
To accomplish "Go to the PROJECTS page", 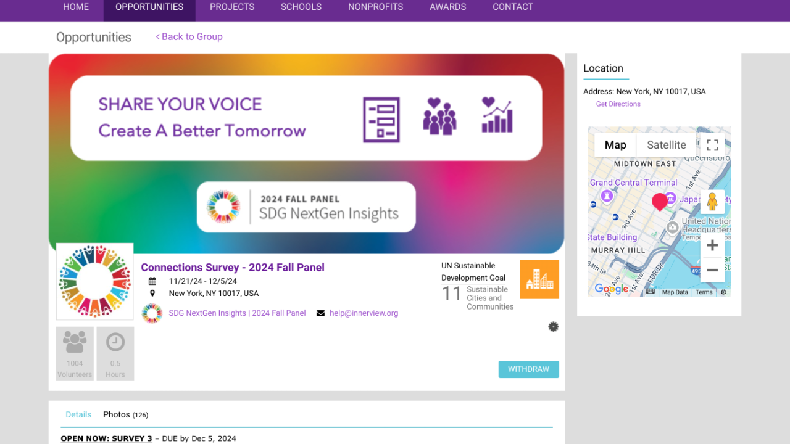I will click(x=232, y=7).
